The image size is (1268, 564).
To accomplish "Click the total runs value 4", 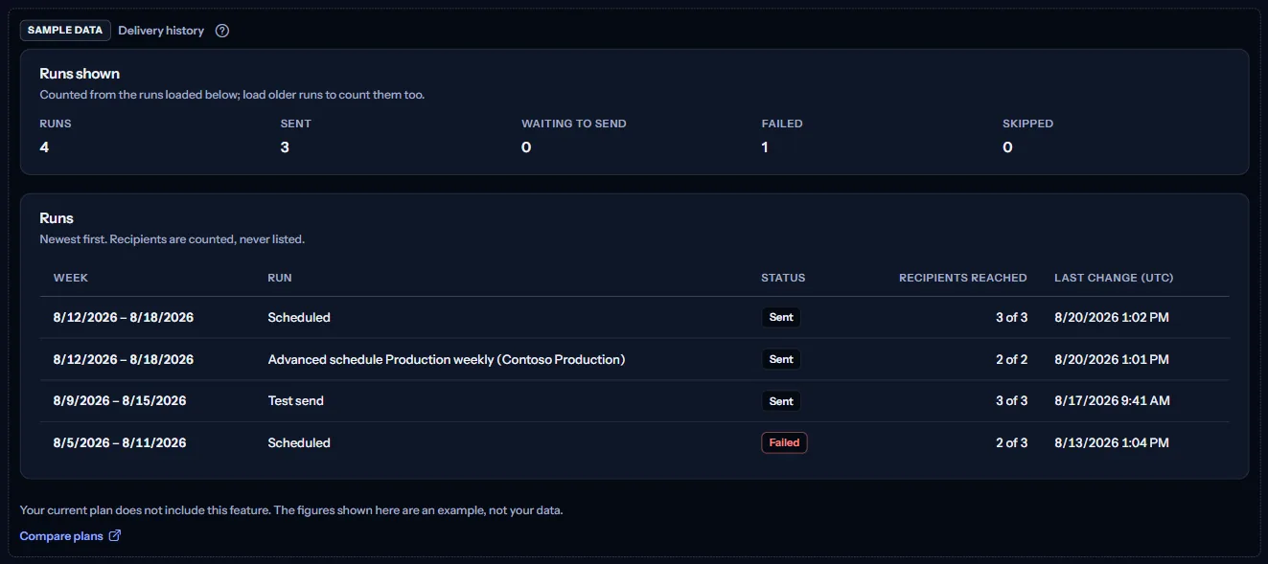I will click(44, 147).
